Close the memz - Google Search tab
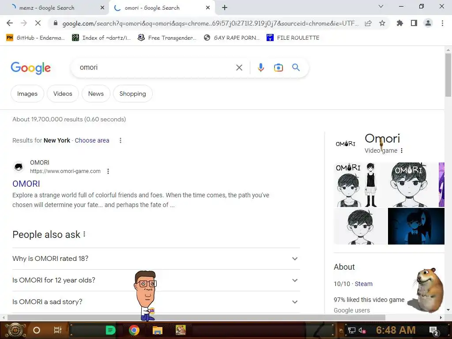 (102, 8)
